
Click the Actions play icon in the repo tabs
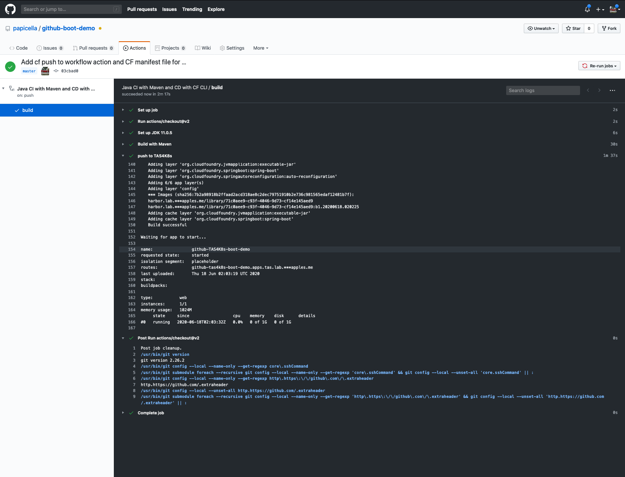click(x=126, y=48)
